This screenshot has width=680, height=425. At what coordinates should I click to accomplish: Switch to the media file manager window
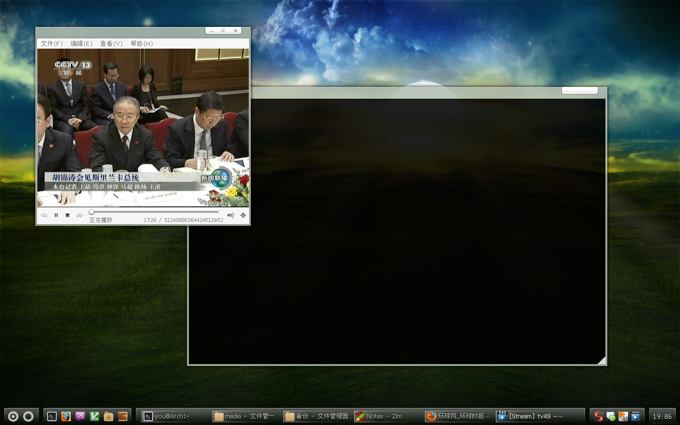[246, 416]
